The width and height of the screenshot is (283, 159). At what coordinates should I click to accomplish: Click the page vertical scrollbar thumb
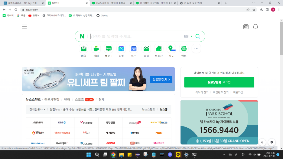click(281, 39)
